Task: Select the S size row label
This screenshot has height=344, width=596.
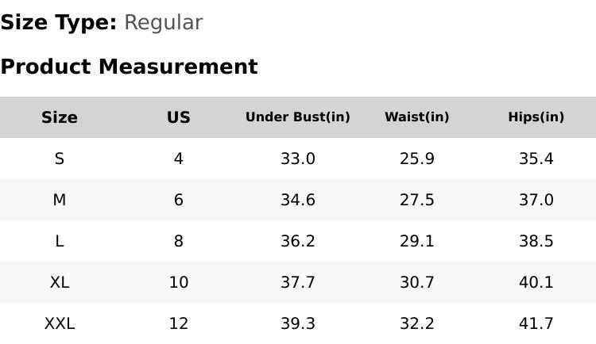Action: [60, 159]
